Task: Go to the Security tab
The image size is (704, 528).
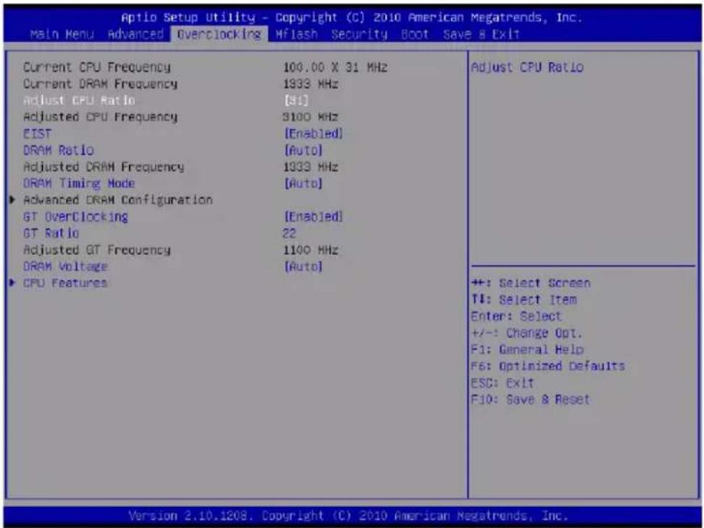Action: 359,35
